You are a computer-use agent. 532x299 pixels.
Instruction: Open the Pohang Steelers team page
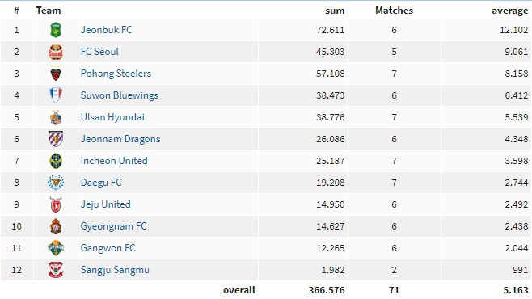pyautogui.click(x=116, y=74)
